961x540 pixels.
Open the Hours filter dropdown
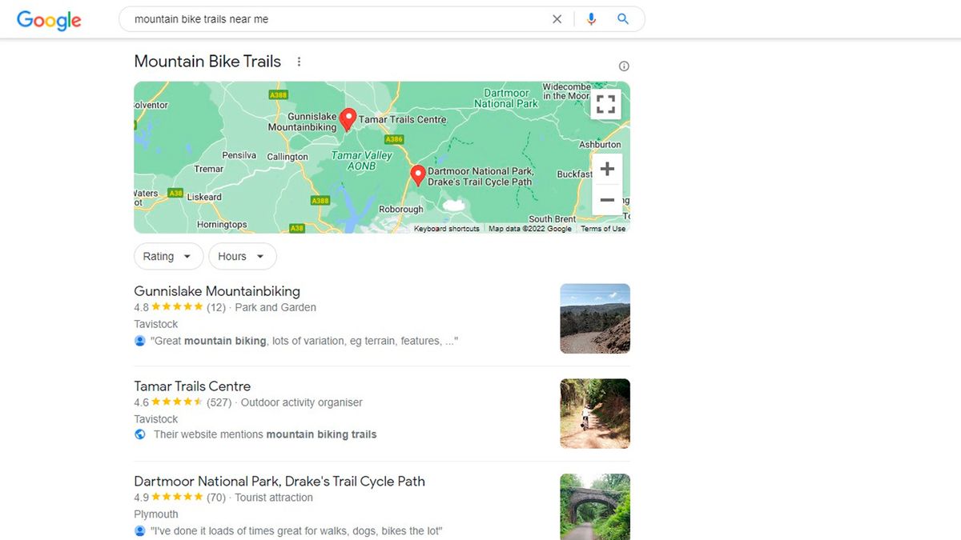tap(242, 256)
